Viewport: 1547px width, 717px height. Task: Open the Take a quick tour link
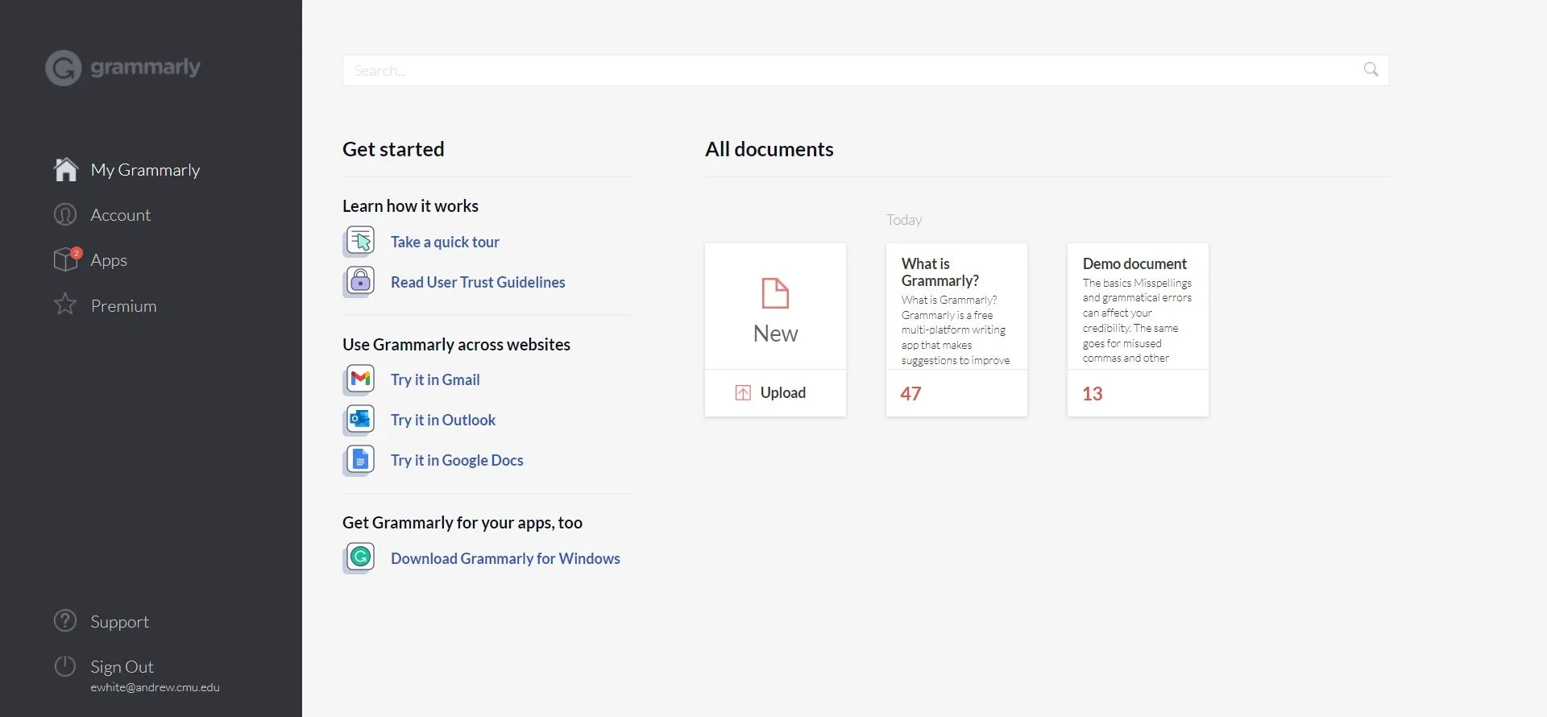click(445, 242)
